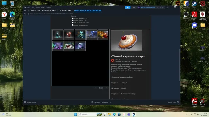Open the account name and wallet dropdown
Viewport: 209px width, 117px height.
151,7
